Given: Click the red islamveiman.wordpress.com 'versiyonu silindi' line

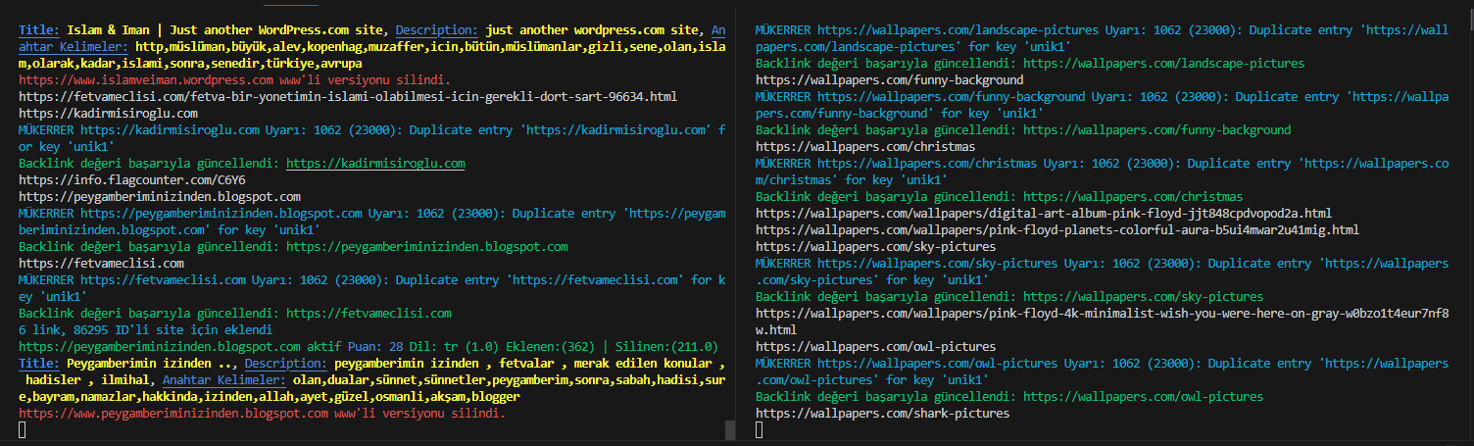Looking at the screenshot, I should point(234,80).
